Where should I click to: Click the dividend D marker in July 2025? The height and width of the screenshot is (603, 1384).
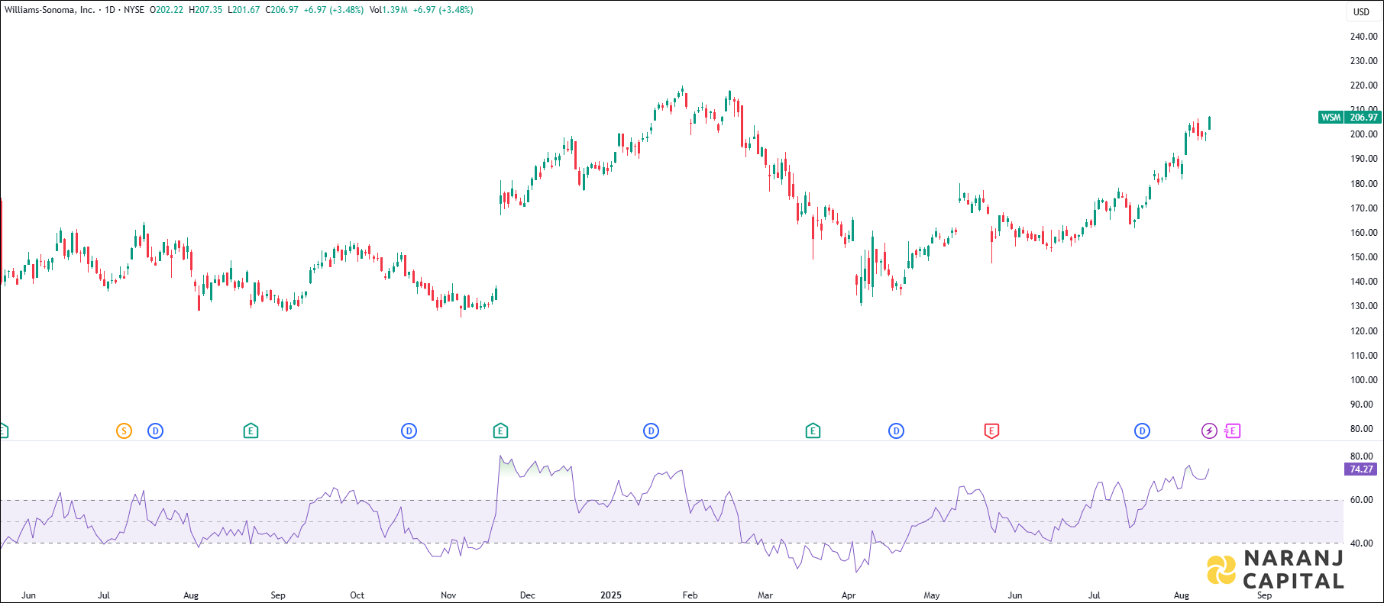(1142, 431)
